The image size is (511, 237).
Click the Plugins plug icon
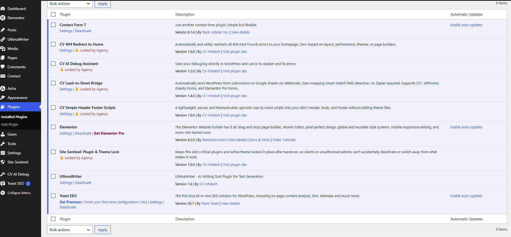[3, 107]
